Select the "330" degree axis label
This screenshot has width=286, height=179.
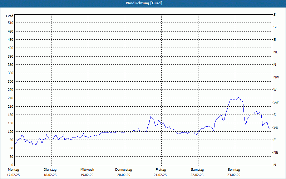tap(11, 73)
